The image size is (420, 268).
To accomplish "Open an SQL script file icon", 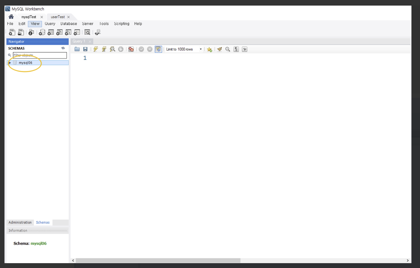I will click(20, 32).
